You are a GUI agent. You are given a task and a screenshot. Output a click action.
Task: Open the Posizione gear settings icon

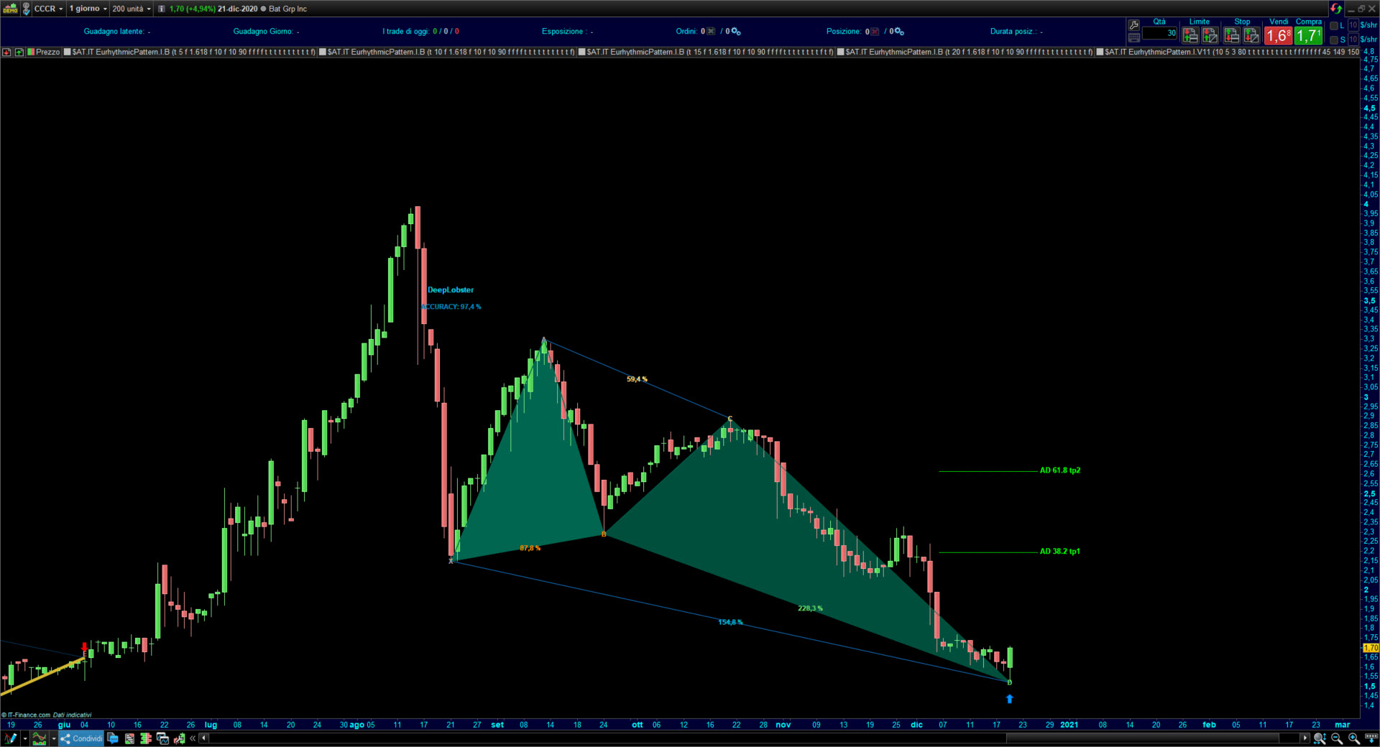(899, 32)
